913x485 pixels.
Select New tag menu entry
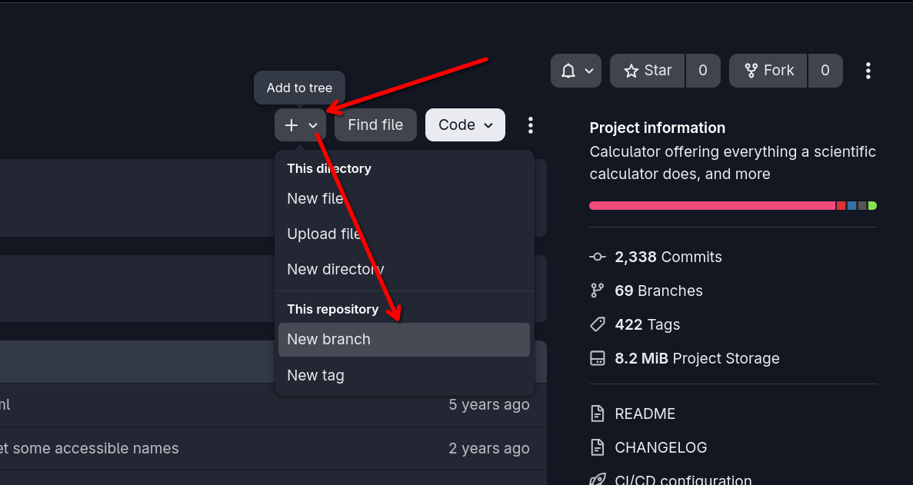click(x=404, y=376)
